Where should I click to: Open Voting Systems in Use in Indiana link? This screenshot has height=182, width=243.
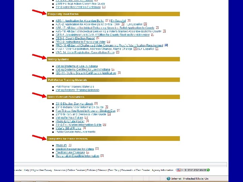pos(77,66)
